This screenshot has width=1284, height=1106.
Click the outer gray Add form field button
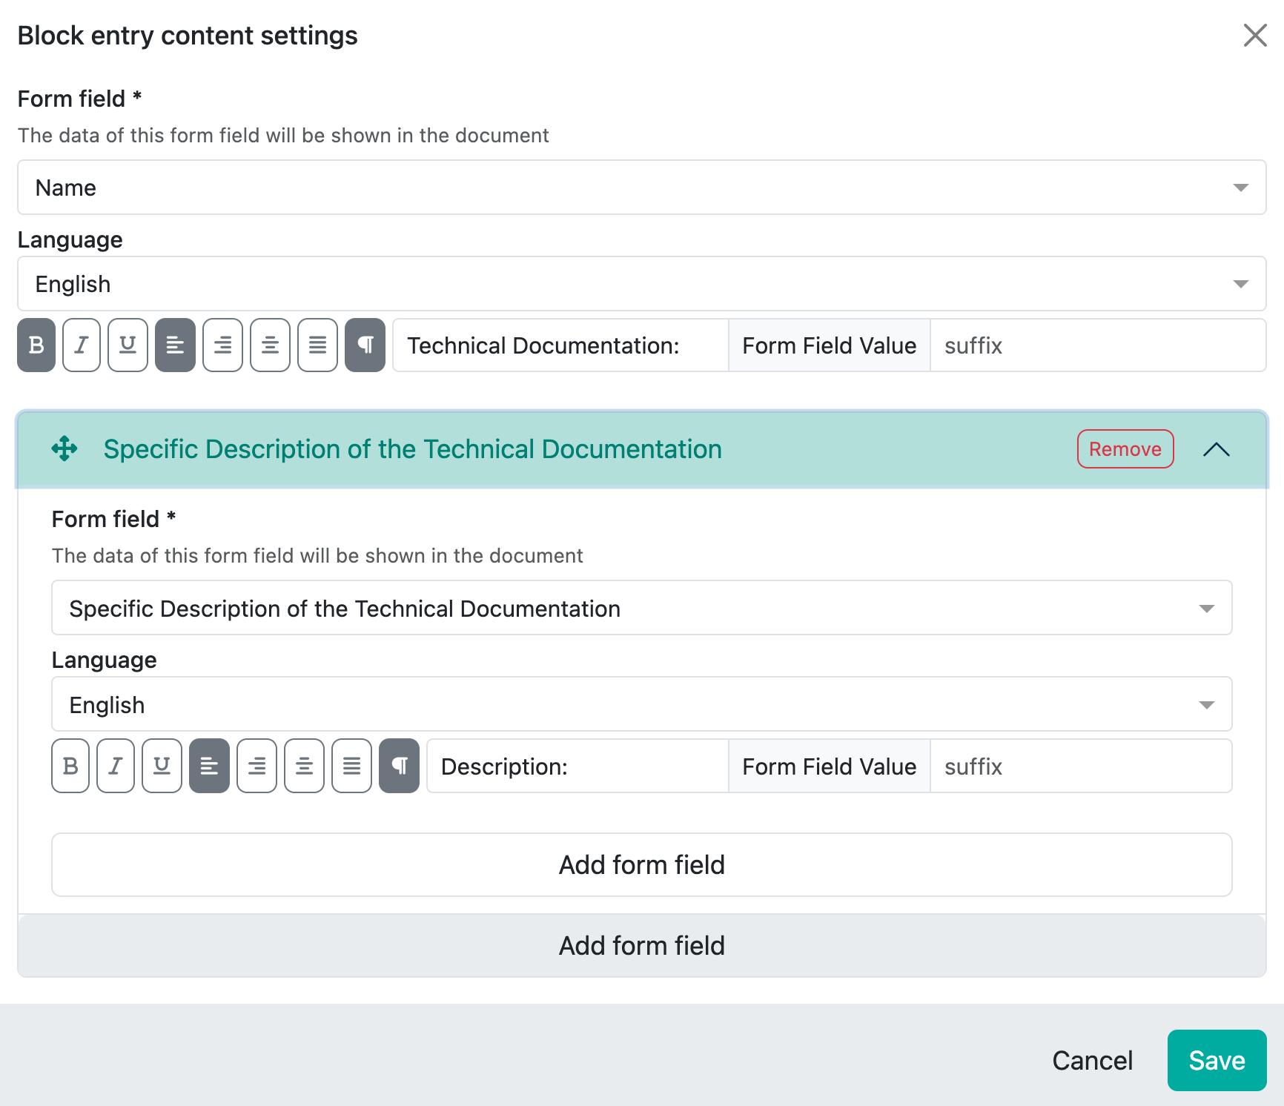coord(642,946)
